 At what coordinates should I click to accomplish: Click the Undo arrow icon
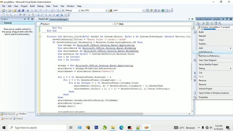click(40, 11)
